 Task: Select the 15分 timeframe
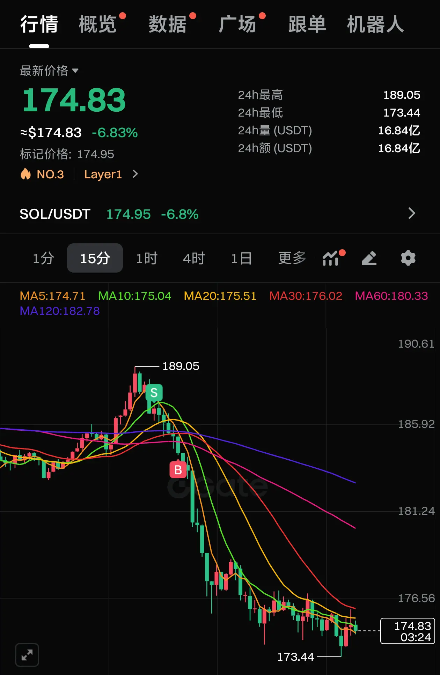coord(95,258)
